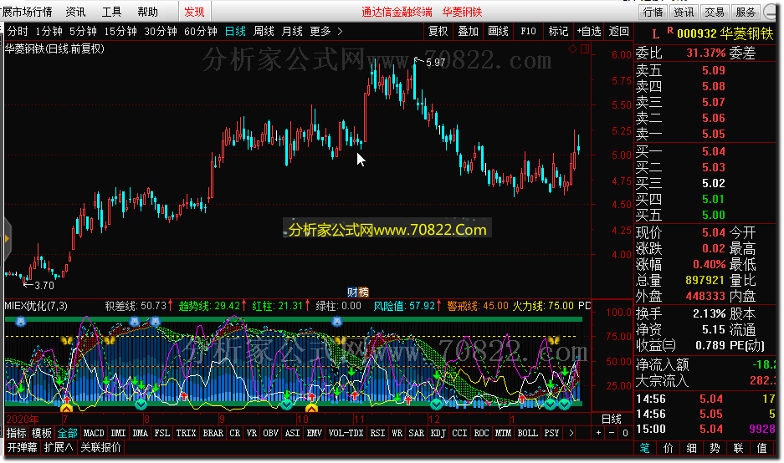The width and height of the screenshot is (784, 463).
Task: Switch indicator to PSY
Action: tap(551, 433)
